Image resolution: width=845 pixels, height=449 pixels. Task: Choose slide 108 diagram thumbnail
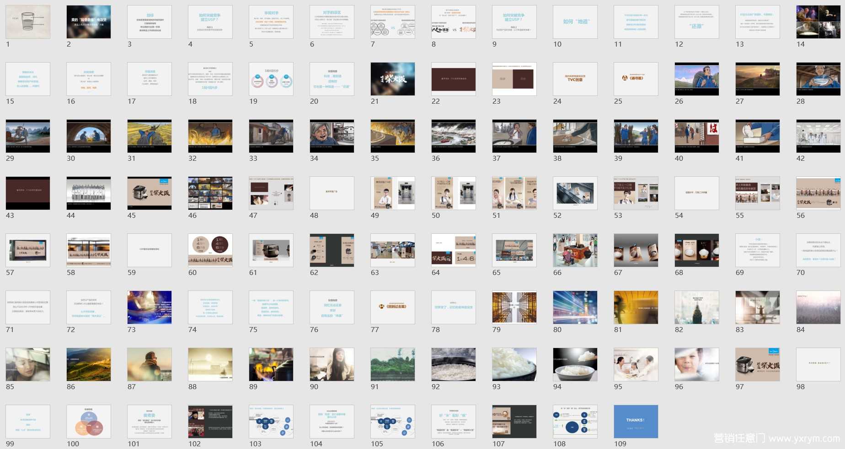coord(575,422)
